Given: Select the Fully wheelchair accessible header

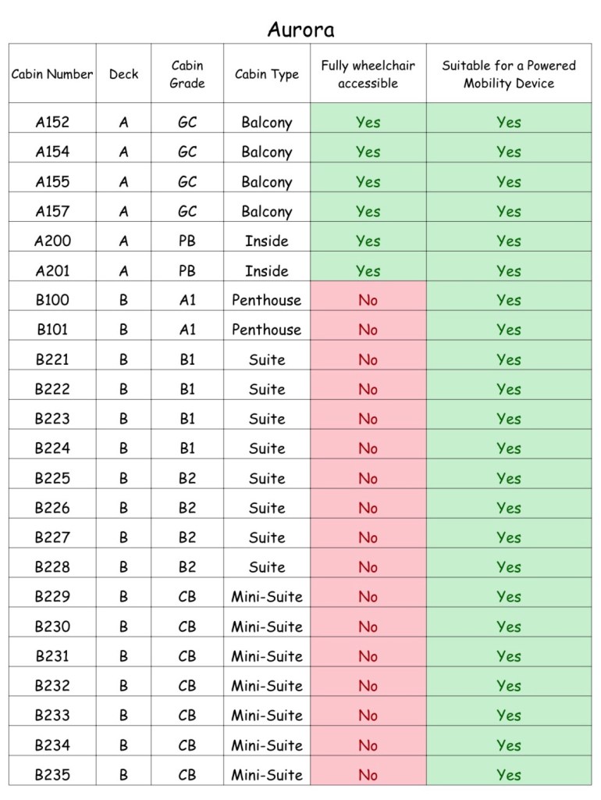Looking at the screenshot, I should pos(368,74).
